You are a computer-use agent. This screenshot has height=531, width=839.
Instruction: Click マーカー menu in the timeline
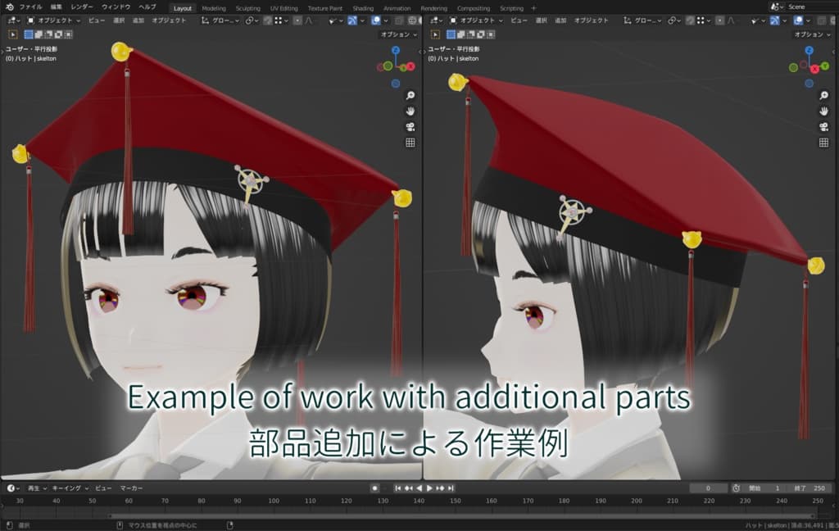pos(131,488)
